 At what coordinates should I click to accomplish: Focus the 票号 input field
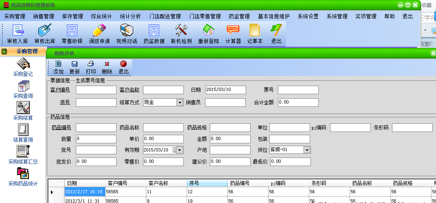click(298, 90)
